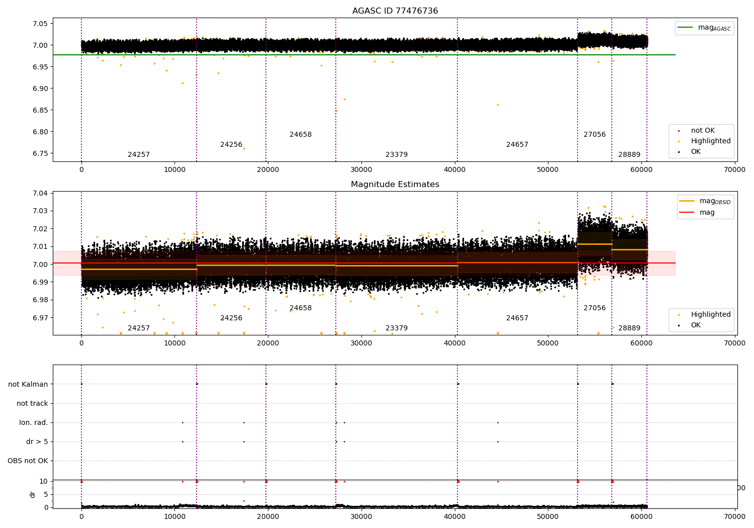Click obsid label 24658 in Magnitude Estimates plot
The image size is (754, 528).
[x=301, y=308]
